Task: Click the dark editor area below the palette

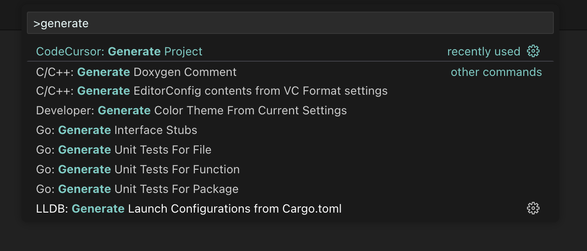Action: tap(293, 237)
